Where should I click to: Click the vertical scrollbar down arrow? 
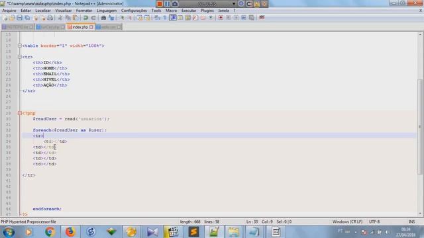coord(420,214)
